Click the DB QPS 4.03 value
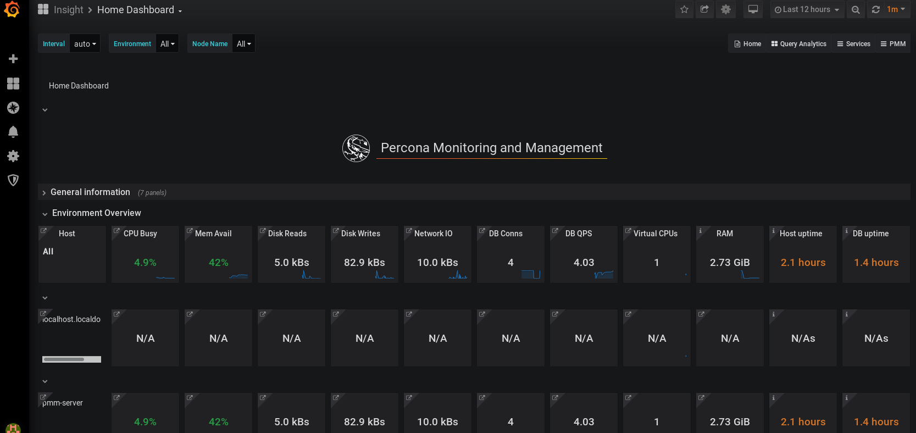The height and width of the screenshot is (433, 916). click(x=584, y=263)
